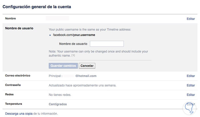The width and height of the screenshot is (200, 117).
Task: Focus the Nombre de usuario text field
Action: pyautogui.click(x=107, y=44)
